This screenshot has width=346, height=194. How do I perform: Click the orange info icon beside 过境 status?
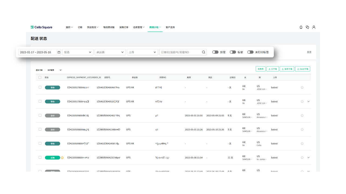point(62,158)
